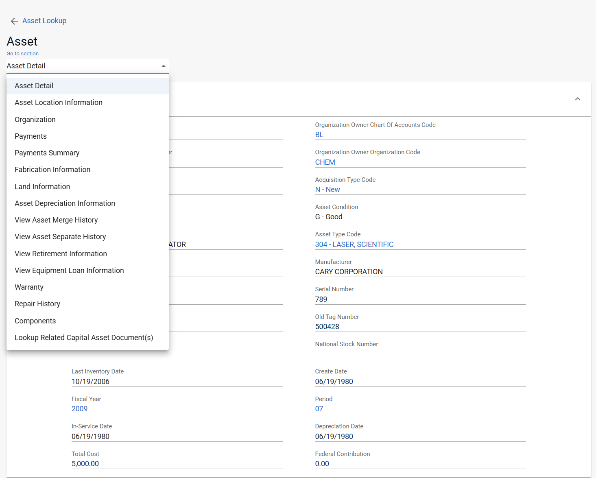Open the BL chart of accounts link
This screenshot has width=596, height=478.
(x=319, y=135)
